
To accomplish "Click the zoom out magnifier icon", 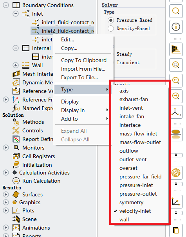I will click(x=176, y=80).
